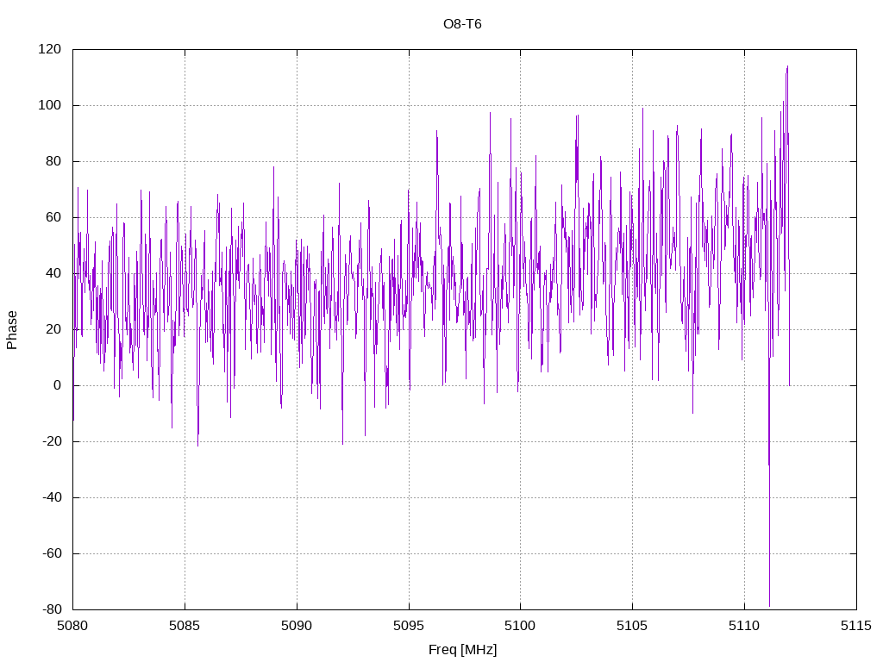Click the x-axis tick label 5115
Image resolution: width=883 pixels, height=662 pixels.
pos(856,626)
